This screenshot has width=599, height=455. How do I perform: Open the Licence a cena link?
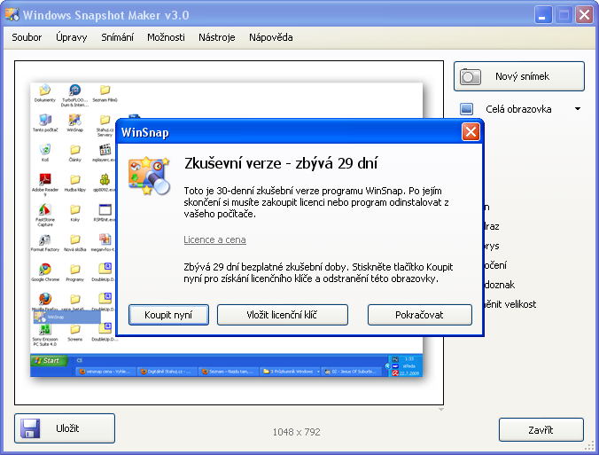tap(214, 239)
